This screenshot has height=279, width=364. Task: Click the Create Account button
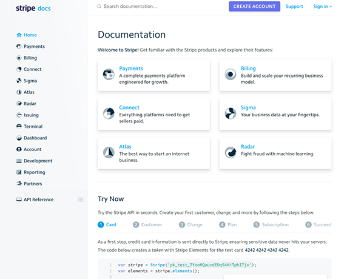(x=254, y=7)
